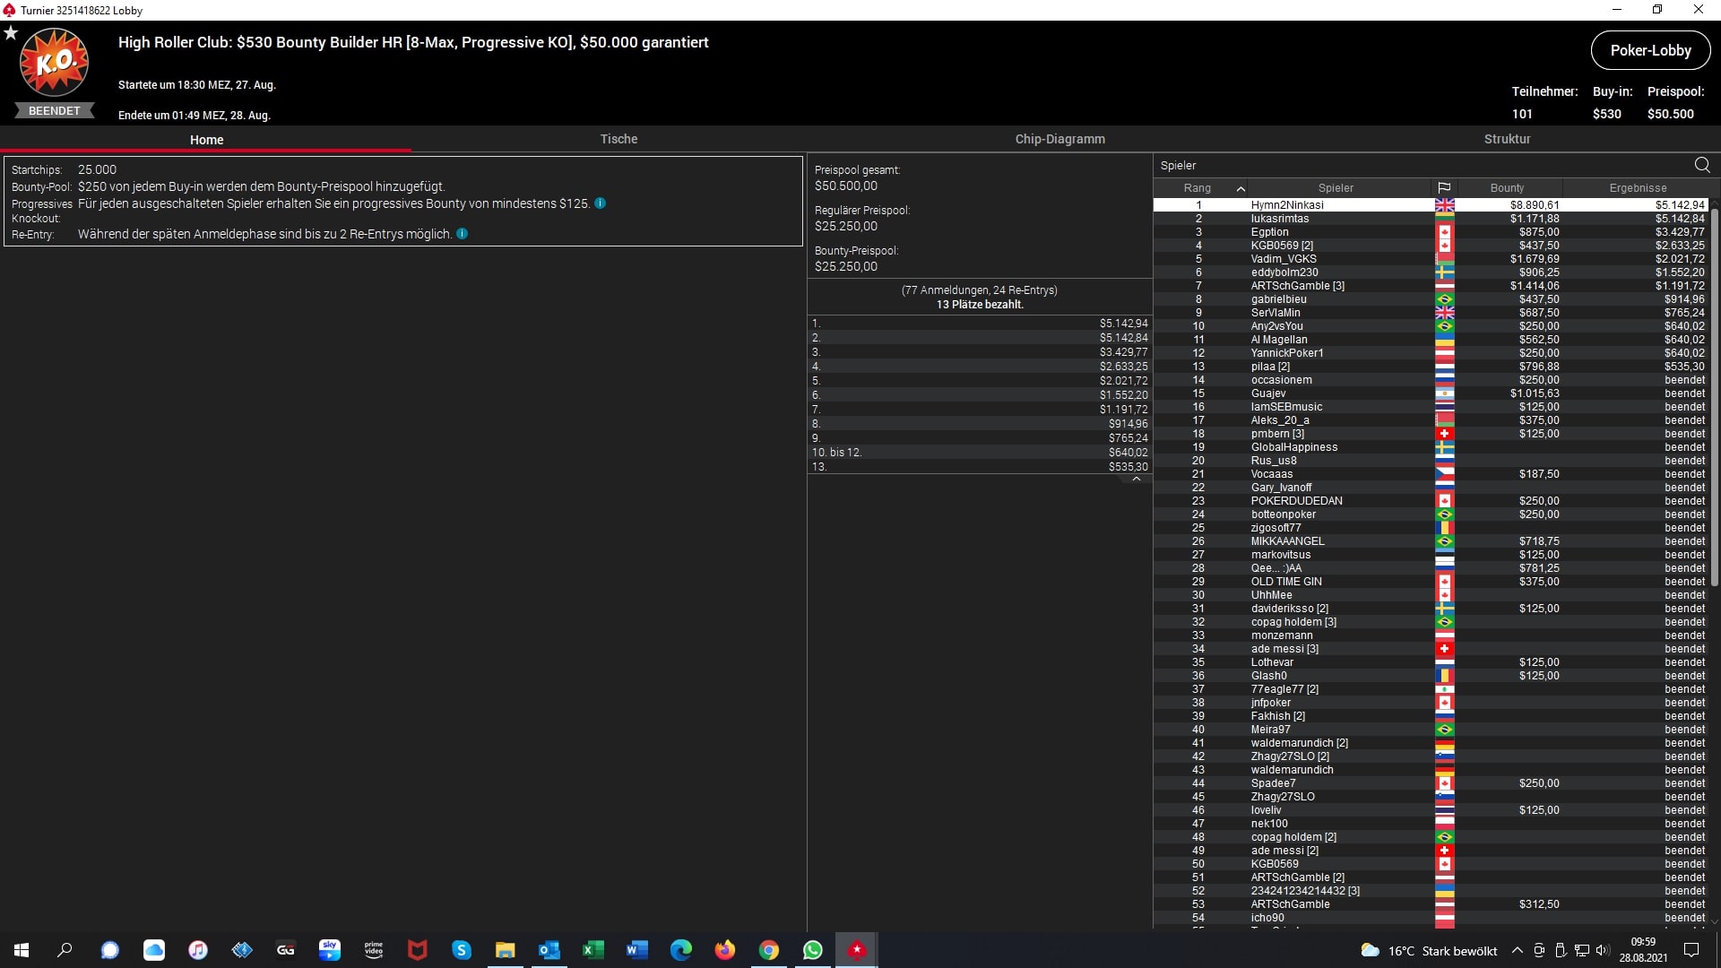Click the K.O. tournament logo
Screen dimensions: 1721x968
click(x=54, y=63)
